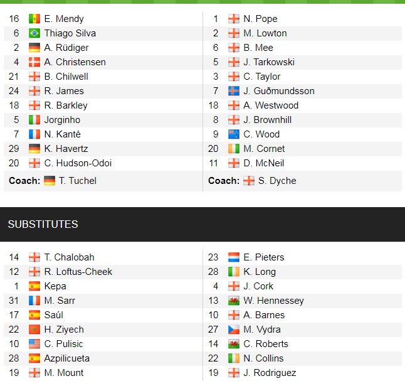Click the Czech flag beside M. Vydra
This screenshot has width=405, height=386.
pos(233,330)
